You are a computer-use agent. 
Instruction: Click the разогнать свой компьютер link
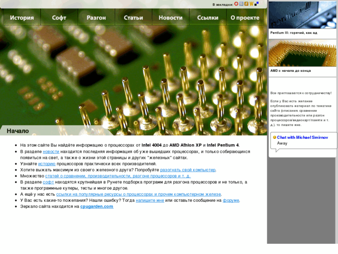coord(188,170)
